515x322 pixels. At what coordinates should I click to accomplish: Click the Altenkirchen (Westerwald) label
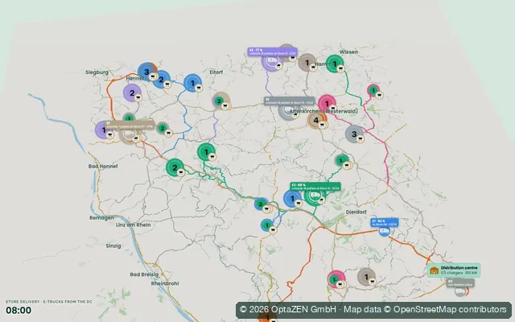pyautogui.click(x=323, y=111)
